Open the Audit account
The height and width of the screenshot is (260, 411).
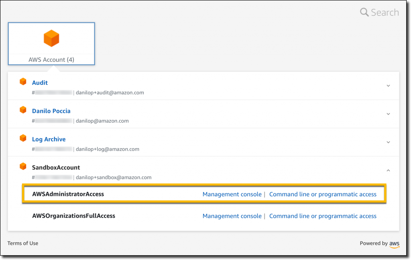click(40, 83)
